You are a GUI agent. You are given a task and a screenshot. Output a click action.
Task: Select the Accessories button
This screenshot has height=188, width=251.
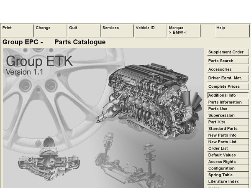point(228,69)
